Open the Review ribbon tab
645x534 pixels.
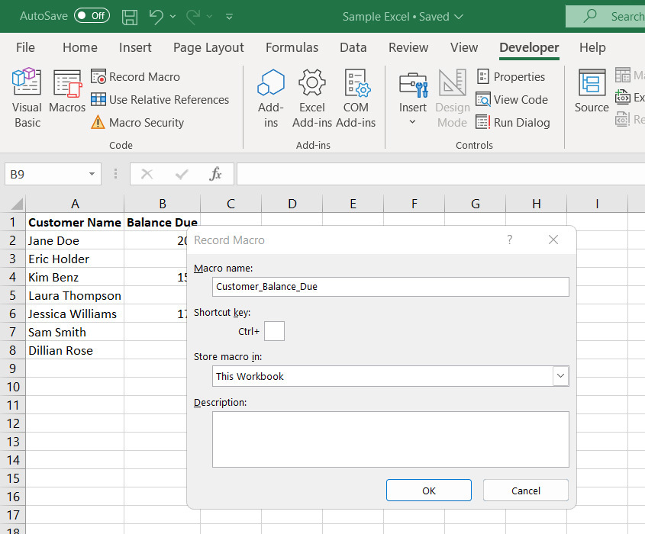pyautogui.click(x=408, y=47)
